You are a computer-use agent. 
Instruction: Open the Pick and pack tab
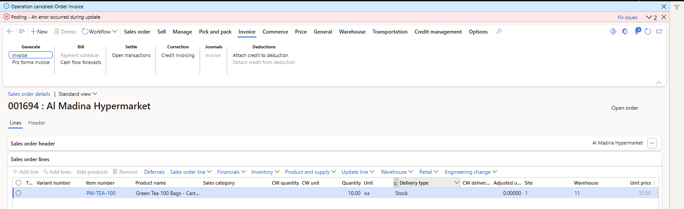click(215, 32)
